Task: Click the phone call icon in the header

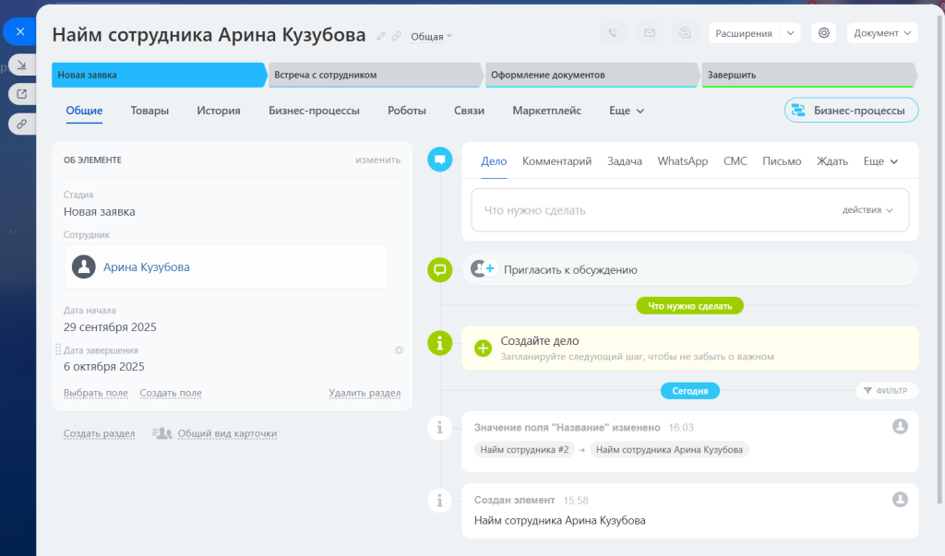Action: [612, 33]
